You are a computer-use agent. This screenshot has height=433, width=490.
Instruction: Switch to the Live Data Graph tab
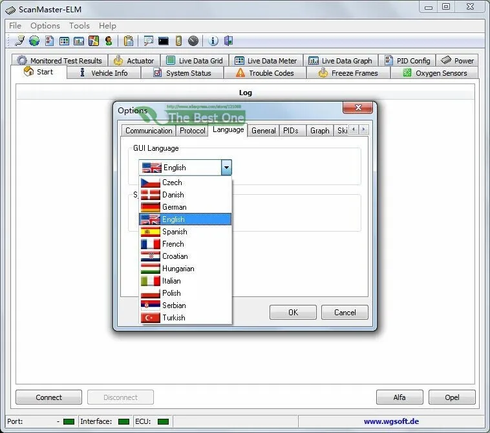point(341,60)
